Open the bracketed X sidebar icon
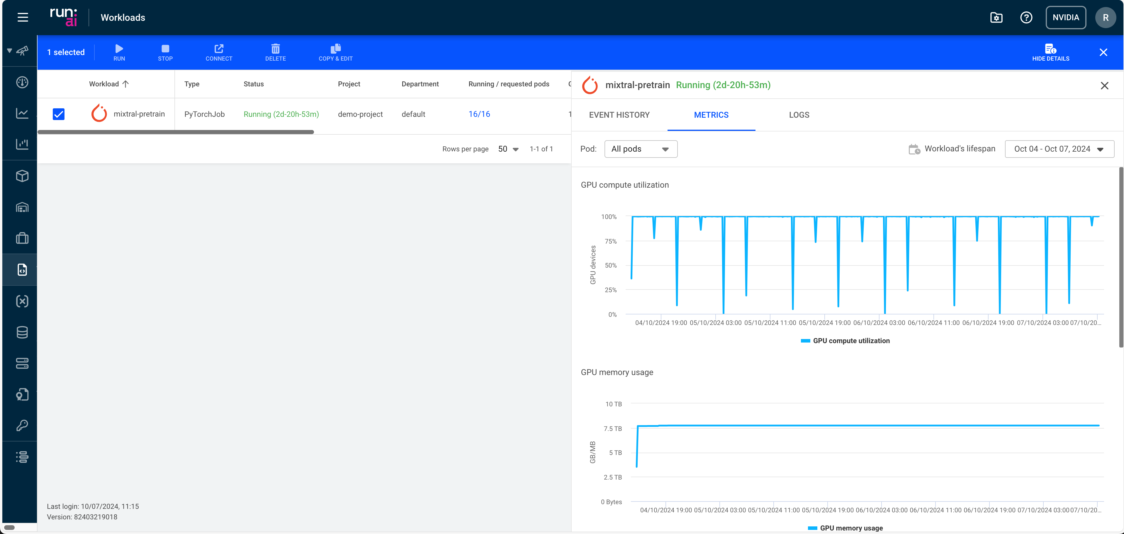This screenshot has width=1124, height=534. (x=22, y=301)
